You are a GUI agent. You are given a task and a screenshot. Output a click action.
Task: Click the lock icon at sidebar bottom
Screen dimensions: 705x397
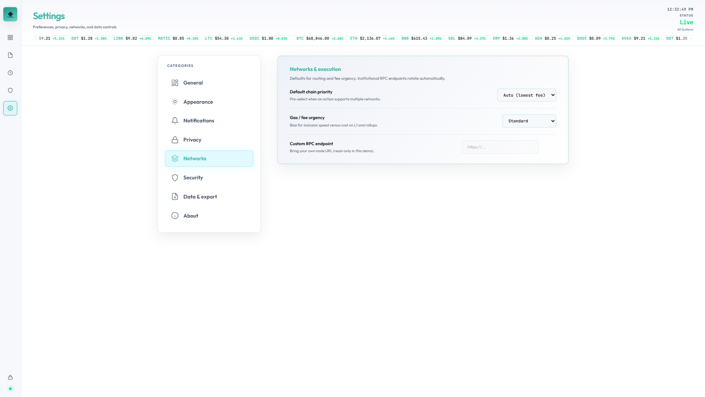coord(10,377)
